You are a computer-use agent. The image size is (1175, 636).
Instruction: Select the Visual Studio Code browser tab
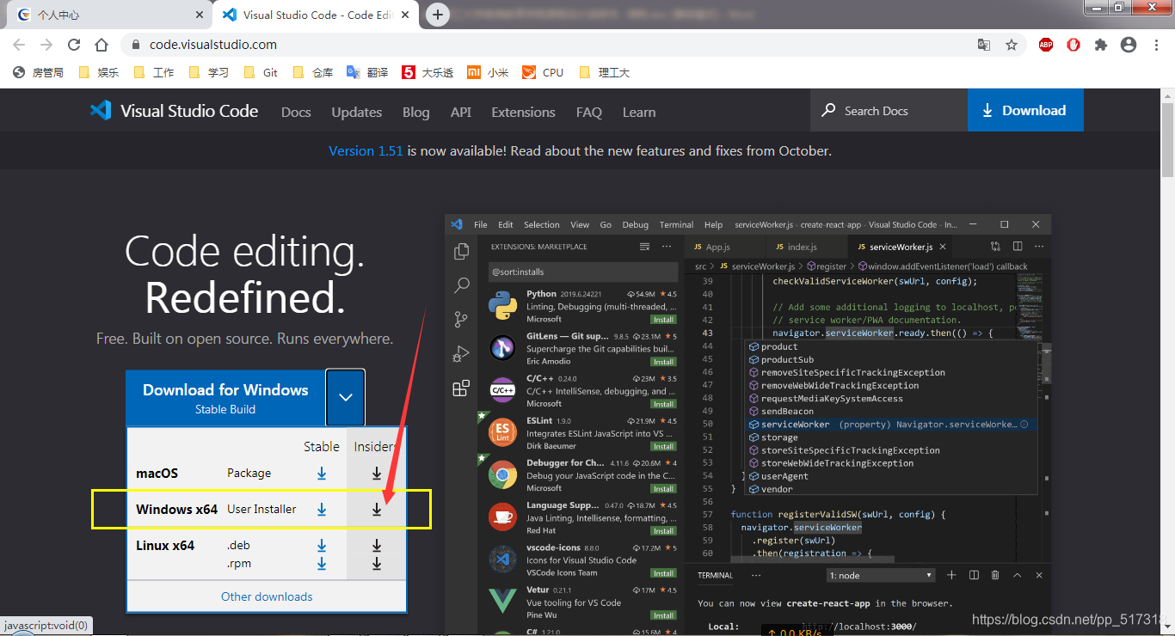pyautogui.click(x=314, y=15)
